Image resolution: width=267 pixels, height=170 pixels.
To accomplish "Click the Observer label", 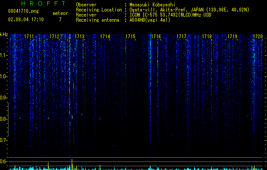I will [x=86, y=5].
